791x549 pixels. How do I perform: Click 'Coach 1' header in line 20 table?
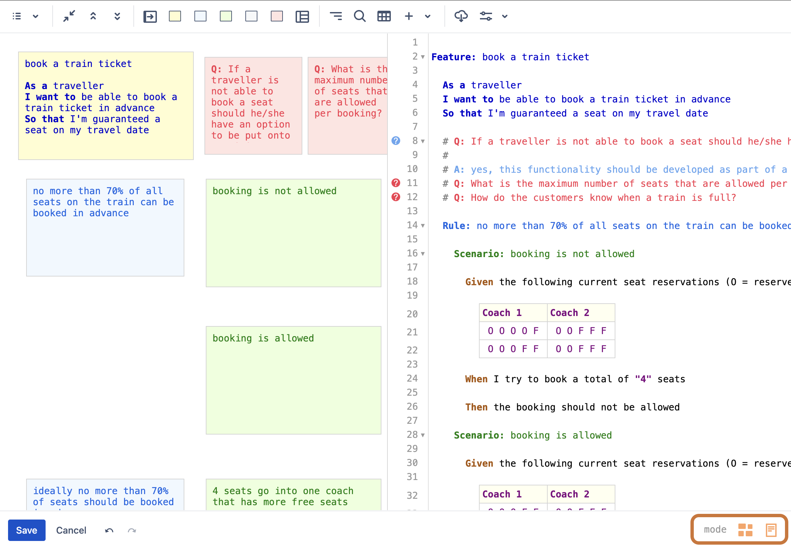click(x=513, y=313)
